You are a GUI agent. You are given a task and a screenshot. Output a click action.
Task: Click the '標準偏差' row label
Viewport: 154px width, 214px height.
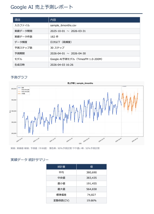(x=61, y=195)
